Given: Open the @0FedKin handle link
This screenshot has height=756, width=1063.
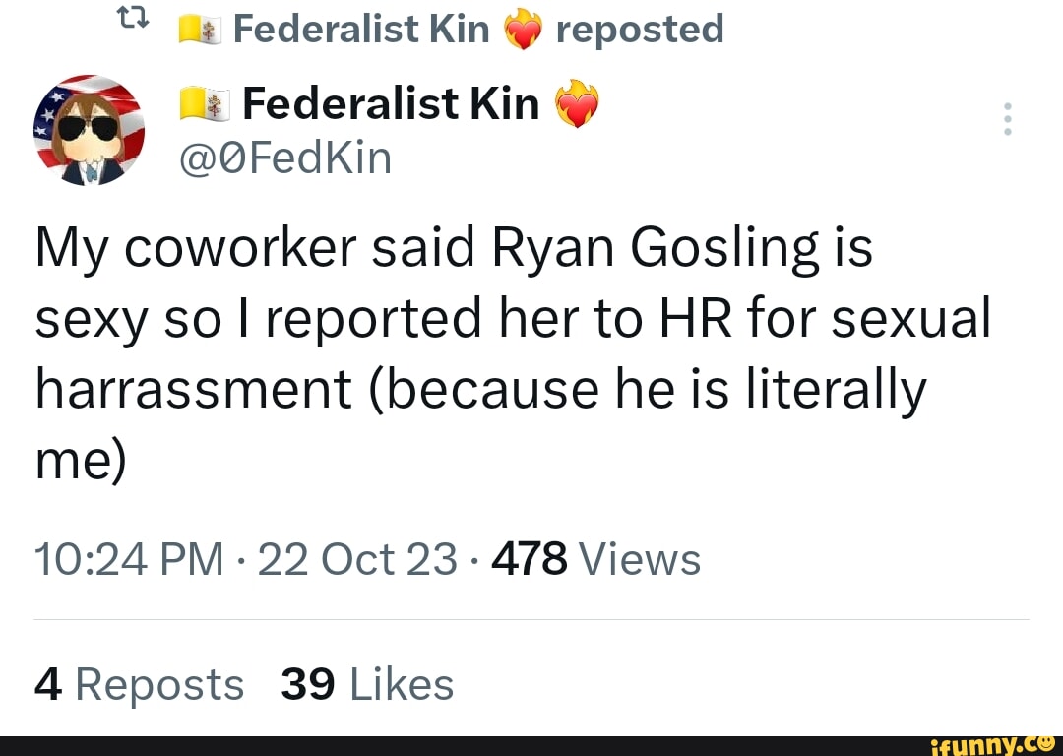Looking at the screenshot, I should (x=285, y=157).
